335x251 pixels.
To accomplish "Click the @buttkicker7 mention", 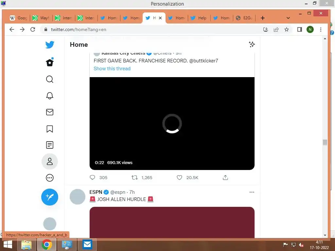I will [203, 61].
